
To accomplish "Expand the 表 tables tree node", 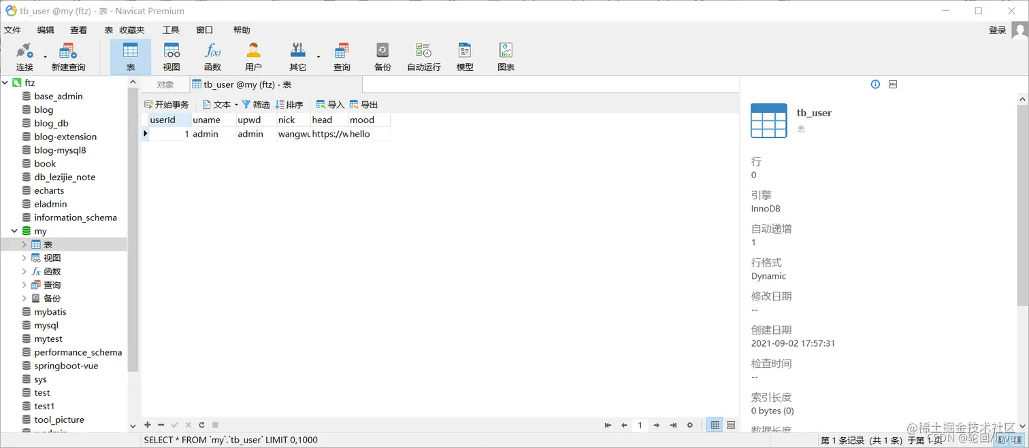I will click(24, 245).
